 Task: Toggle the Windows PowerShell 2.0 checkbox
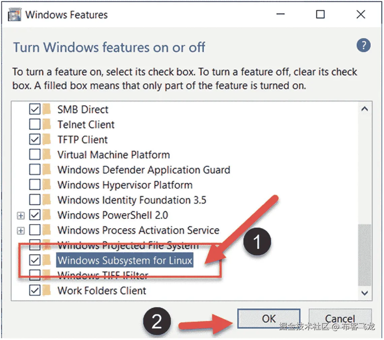tap(35, 215)
